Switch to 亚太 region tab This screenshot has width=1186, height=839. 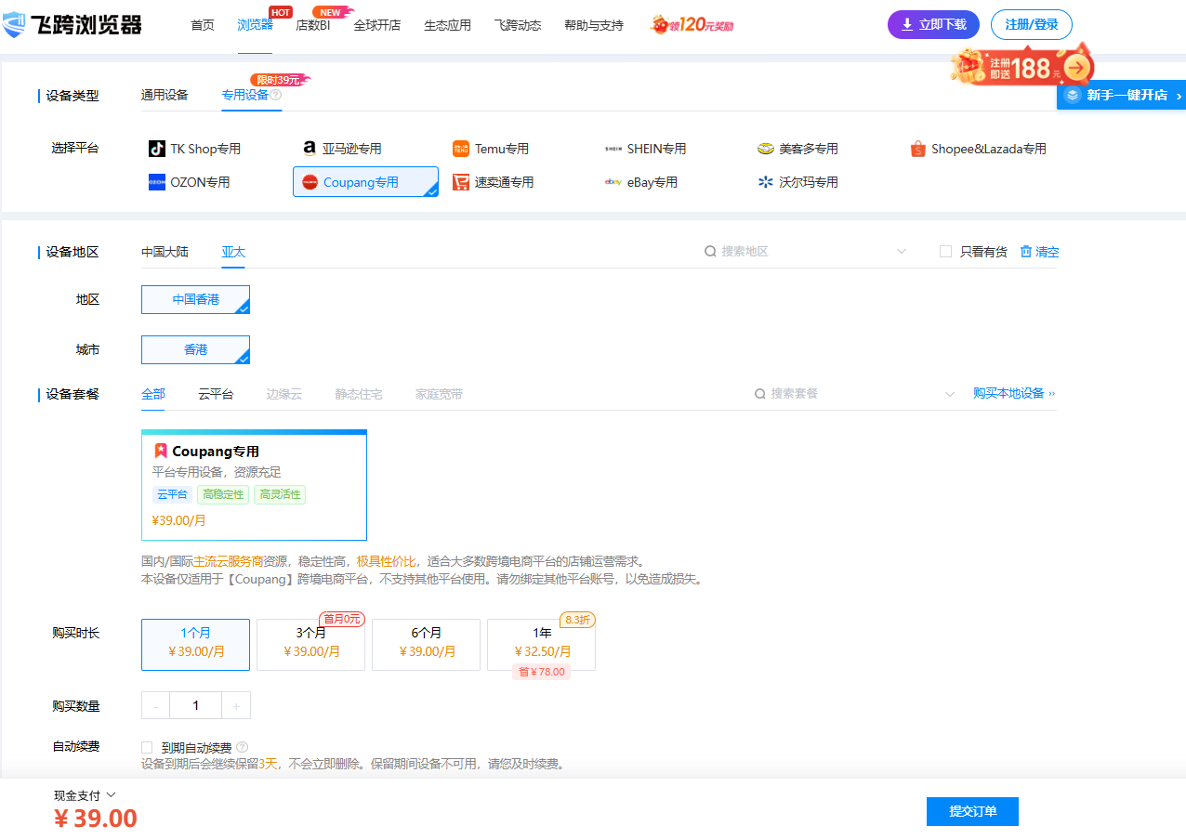click(233, 252)
